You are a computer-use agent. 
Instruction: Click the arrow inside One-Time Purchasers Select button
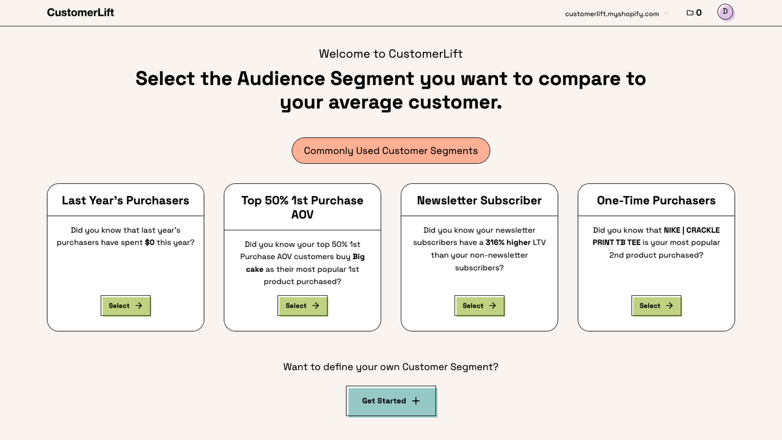pyautogui.click(x=669, y=306)
